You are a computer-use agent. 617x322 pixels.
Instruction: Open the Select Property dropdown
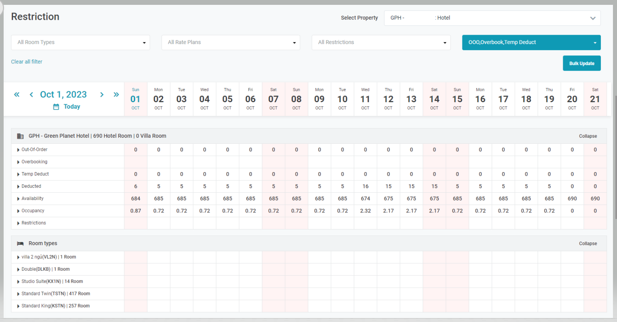point(492,18)
